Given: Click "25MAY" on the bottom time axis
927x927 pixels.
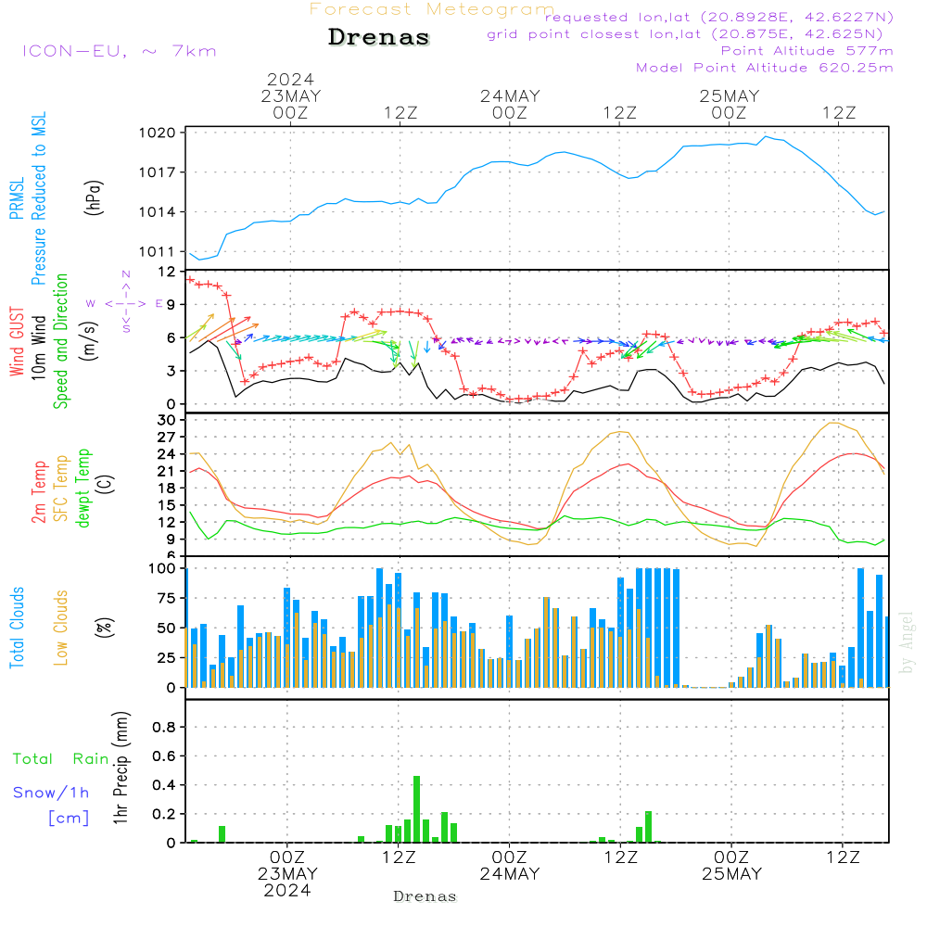Looking at the screenshot, I should click(732, 873).
